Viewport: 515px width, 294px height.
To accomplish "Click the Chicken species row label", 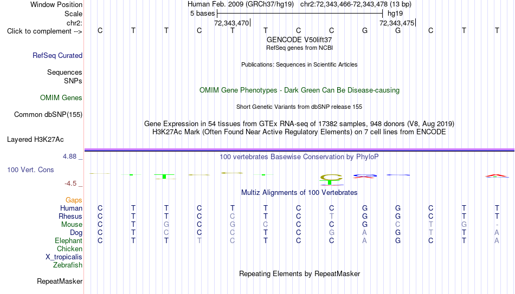I will click(x=69, y=249).
